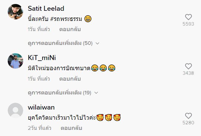Like wilaiwan's comment with heart icon

188,116
